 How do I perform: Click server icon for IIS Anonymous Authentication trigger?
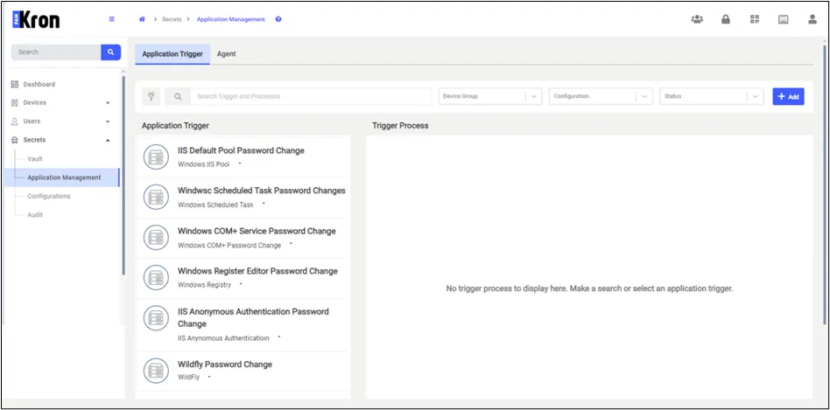pyautogui.click(x=156, y=318)
